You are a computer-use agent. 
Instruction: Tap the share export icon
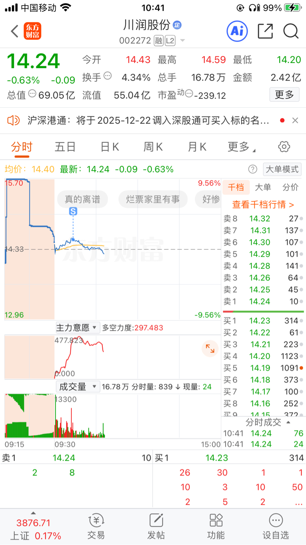pos(265,31)
